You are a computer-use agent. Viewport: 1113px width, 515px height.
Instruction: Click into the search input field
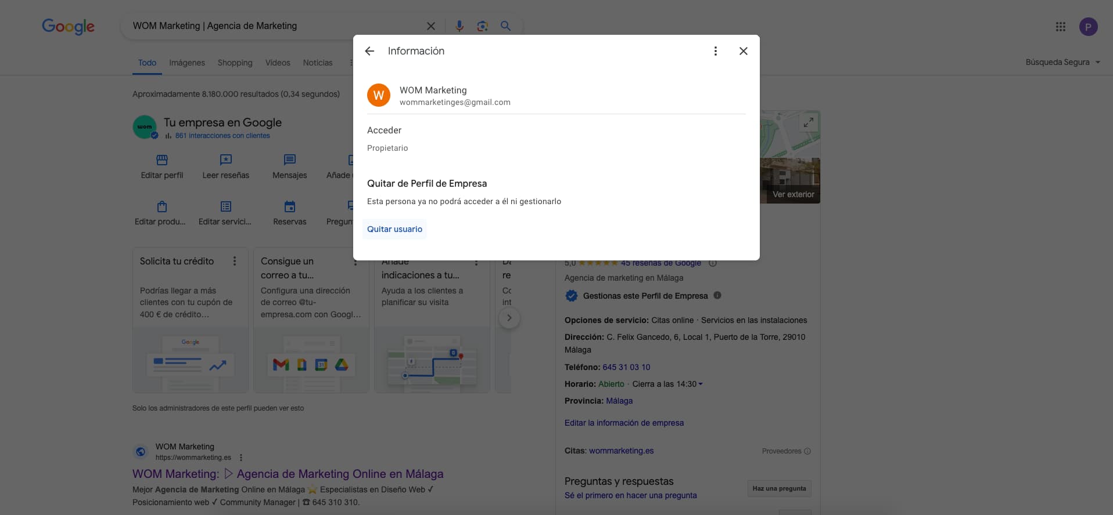(x=273, y=26)
